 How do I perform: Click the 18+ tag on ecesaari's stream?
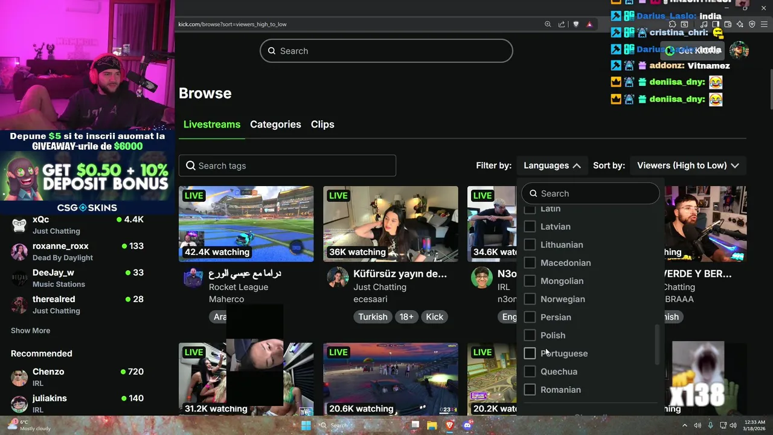tap(406, 317)
